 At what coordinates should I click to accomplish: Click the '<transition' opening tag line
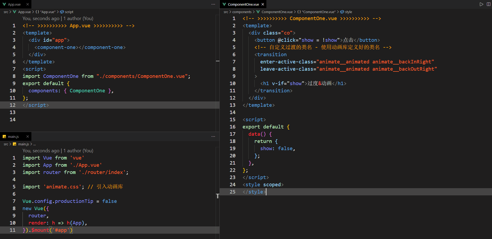270,54
